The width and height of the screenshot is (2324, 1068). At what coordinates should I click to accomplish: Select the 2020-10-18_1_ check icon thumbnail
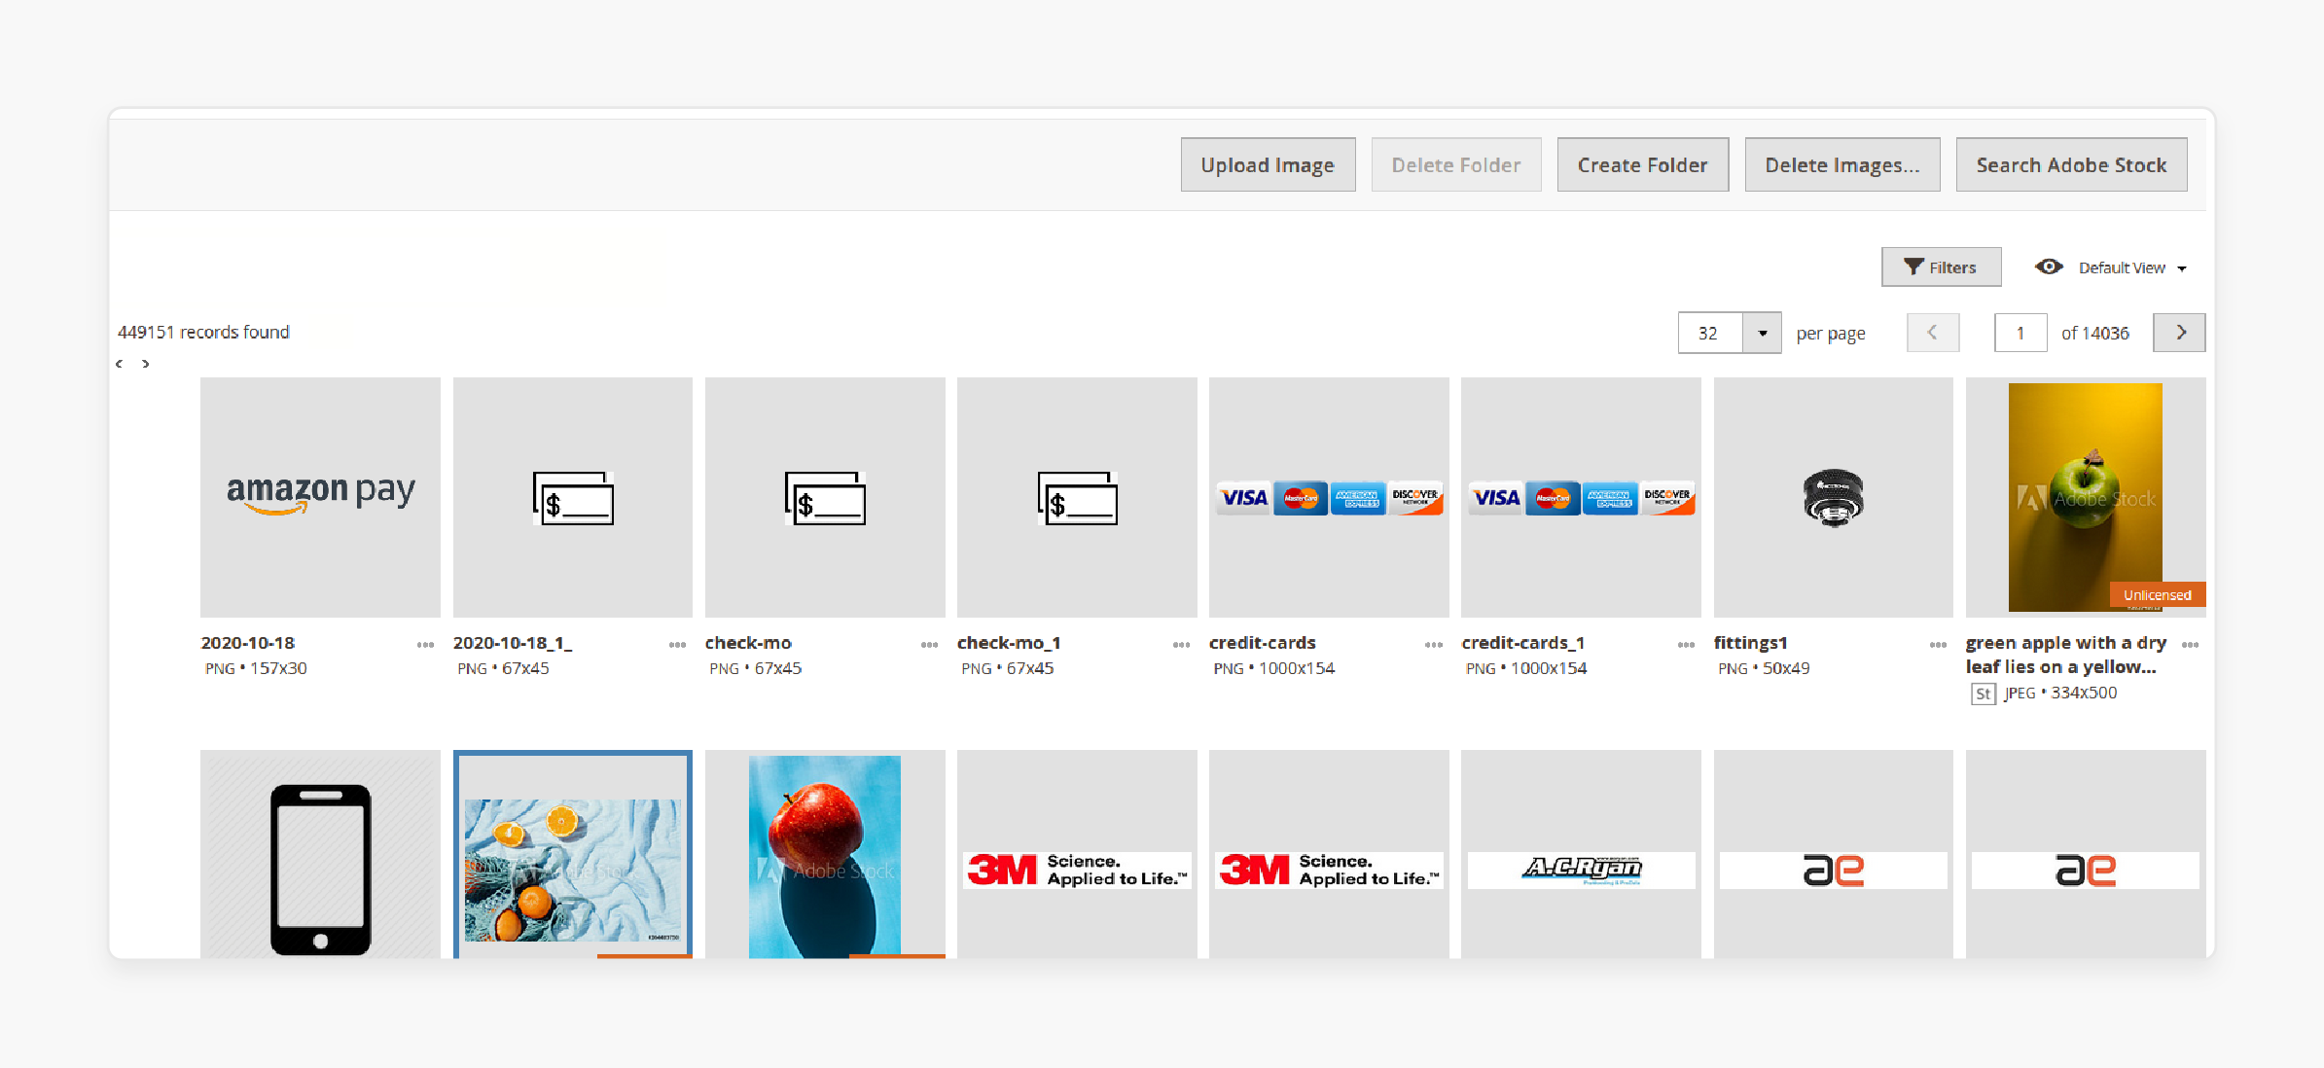[x=573, y=497]
